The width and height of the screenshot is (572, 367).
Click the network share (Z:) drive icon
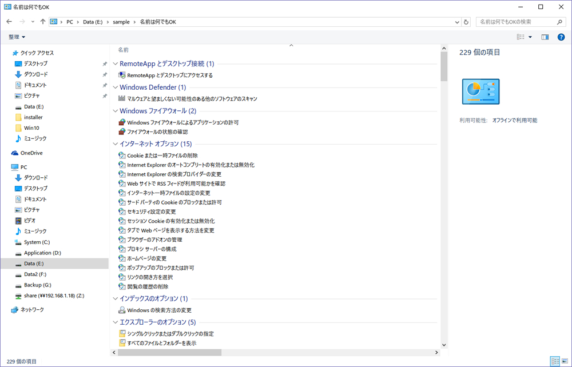pos(18,296)
